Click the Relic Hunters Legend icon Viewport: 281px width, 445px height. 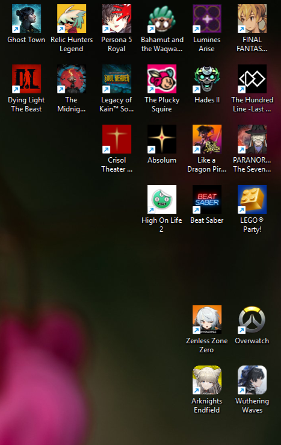[x=72, y=19]
